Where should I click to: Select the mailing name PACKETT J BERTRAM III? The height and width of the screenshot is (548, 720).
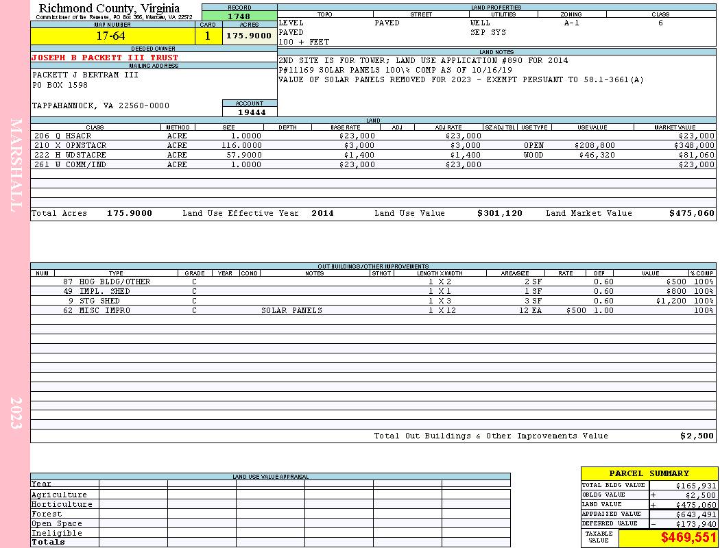click(85, 75)
